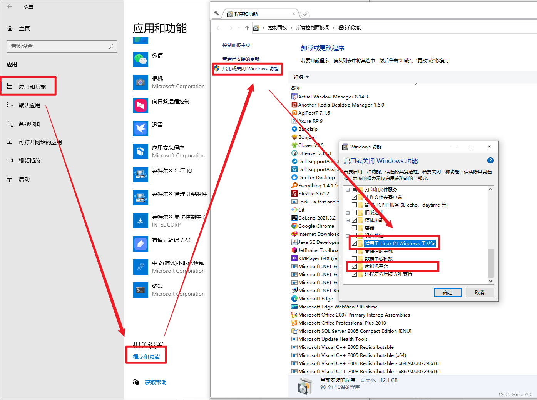Click the features list scrollbar thumb
The height and width of the screenshot is (400, 537).
tap(490, 263)
